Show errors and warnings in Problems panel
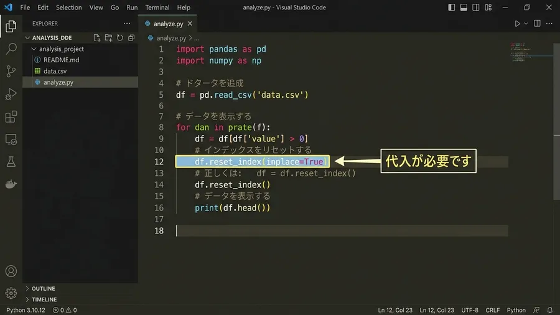The width and height of the screenshot is (560, 315). point(65,310)
